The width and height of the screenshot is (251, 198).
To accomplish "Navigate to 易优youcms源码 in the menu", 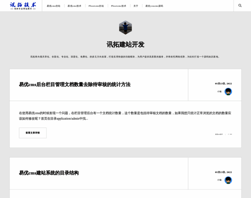I will click(x=154, y=6).
